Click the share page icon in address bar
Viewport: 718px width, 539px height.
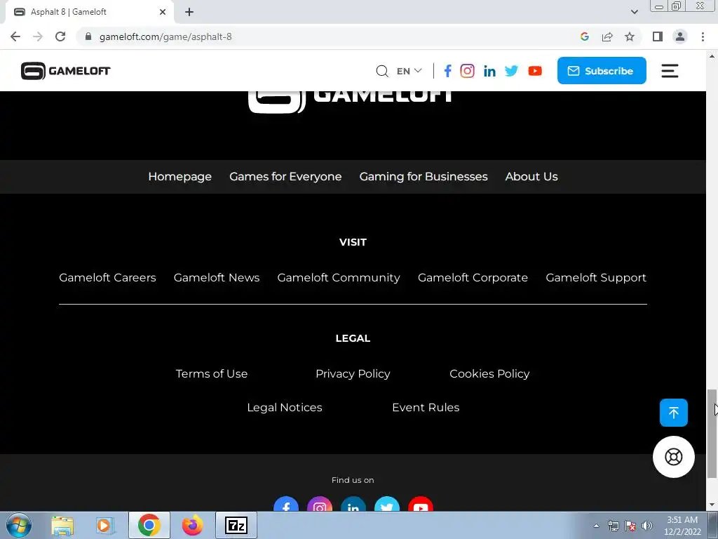pyautogui.click(x=607, y=36)
